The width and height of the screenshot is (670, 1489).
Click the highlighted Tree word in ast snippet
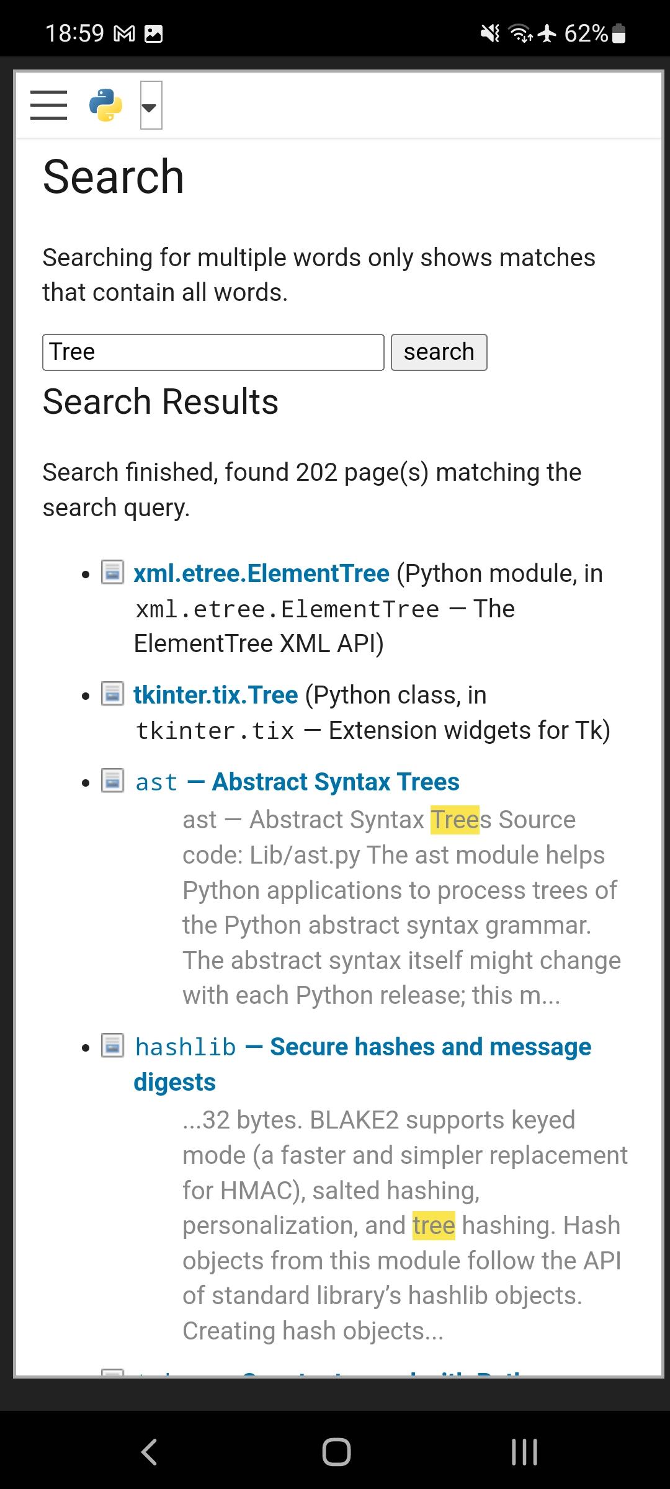(455, 820)
